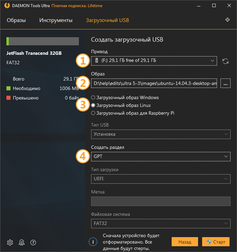Maximize the DAEMON Tools Ultra window
The height and width of the screenshot is (252, 237).
214,6
